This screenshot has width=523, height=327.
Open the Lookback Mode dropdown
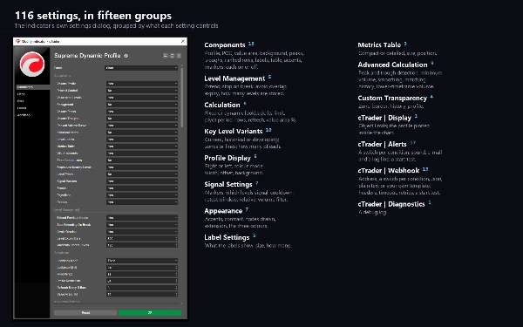tap(142, 261)
